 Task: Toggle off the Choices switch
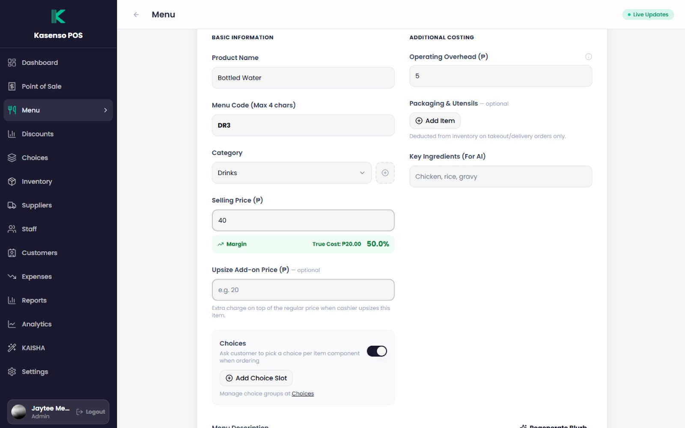point(377,351)
